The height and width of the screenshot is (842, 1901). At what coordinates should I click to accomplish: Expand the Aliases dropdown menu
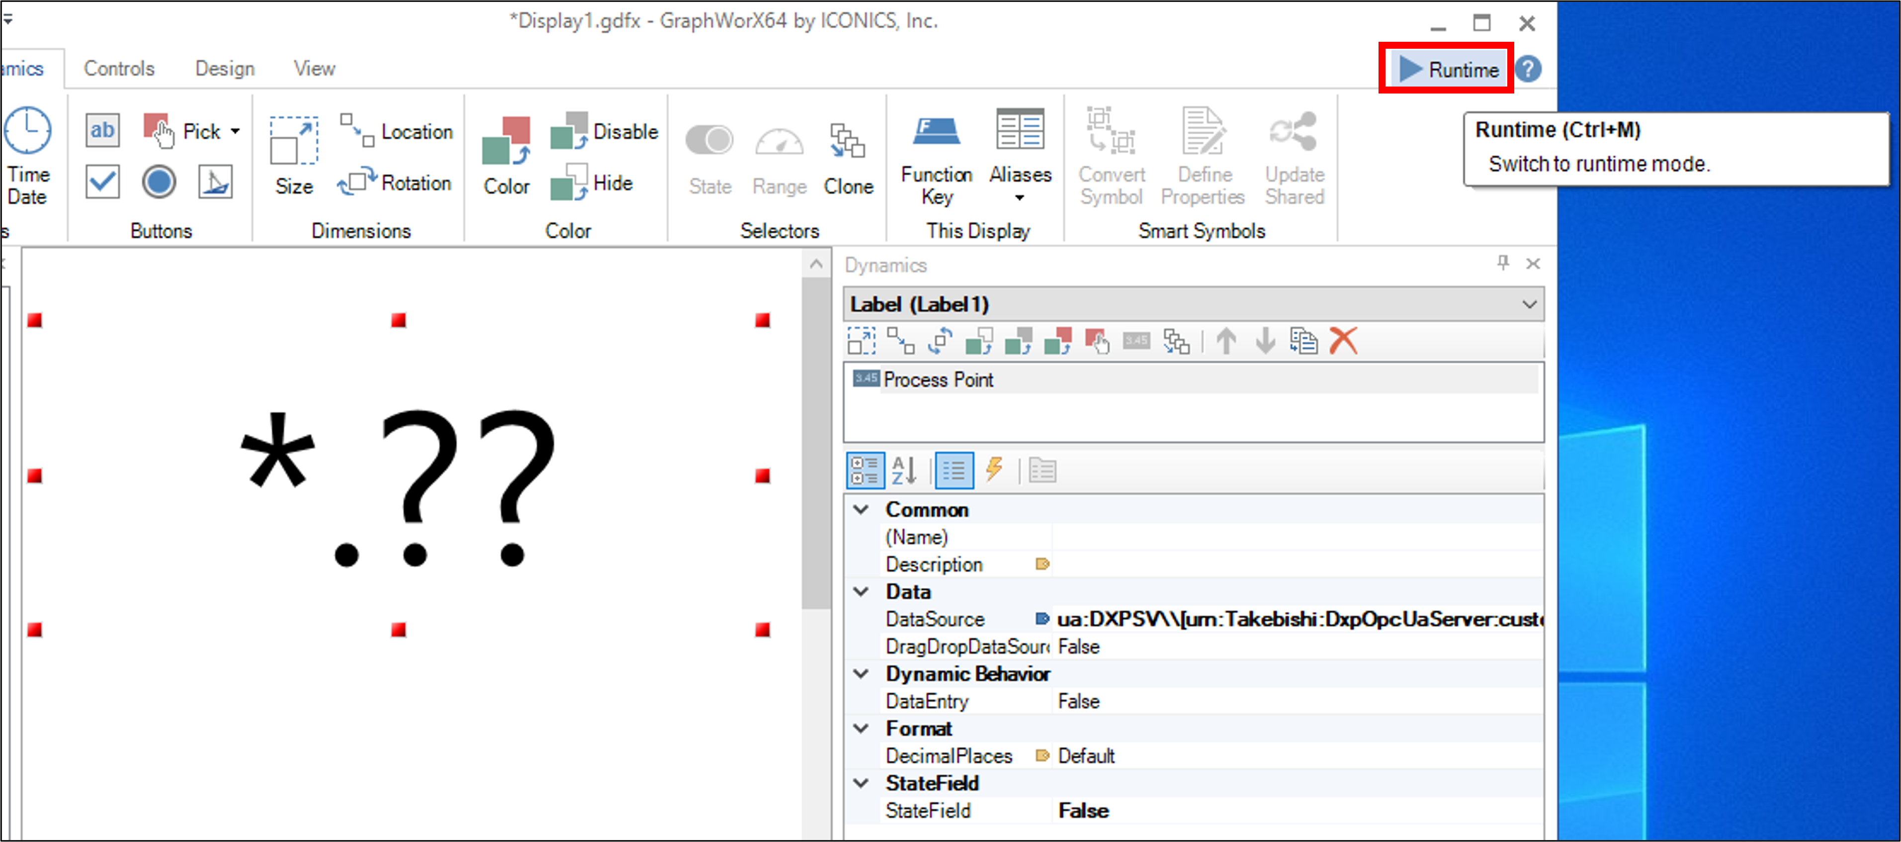[x=1019, y=197]
